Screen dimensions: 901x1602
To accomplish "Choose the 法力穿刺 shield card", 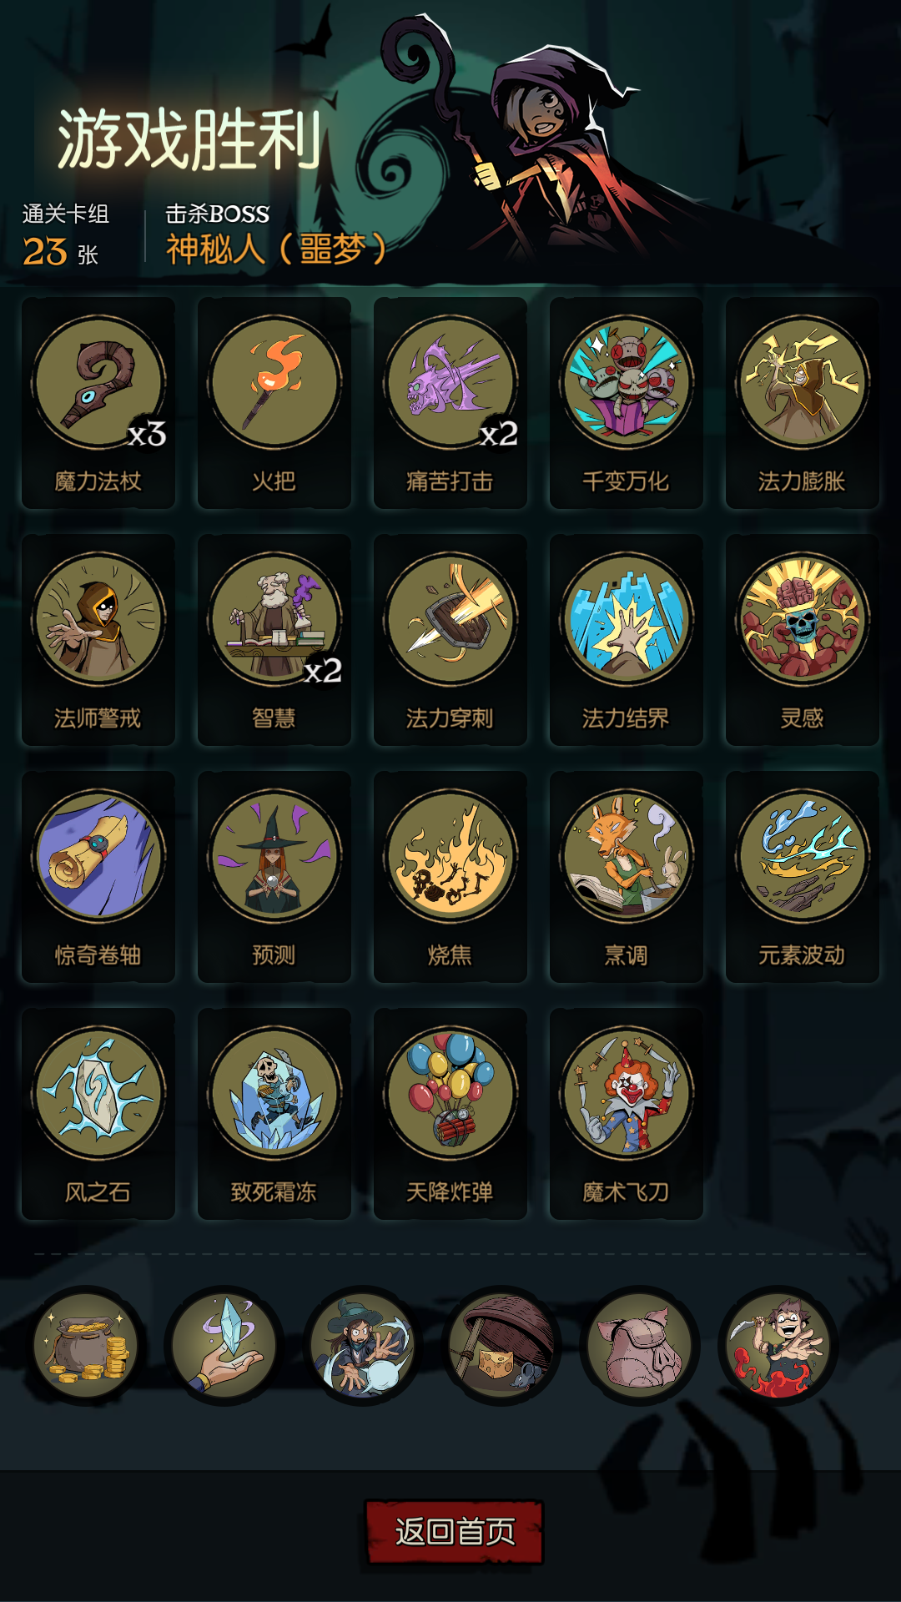I will 450,640.
